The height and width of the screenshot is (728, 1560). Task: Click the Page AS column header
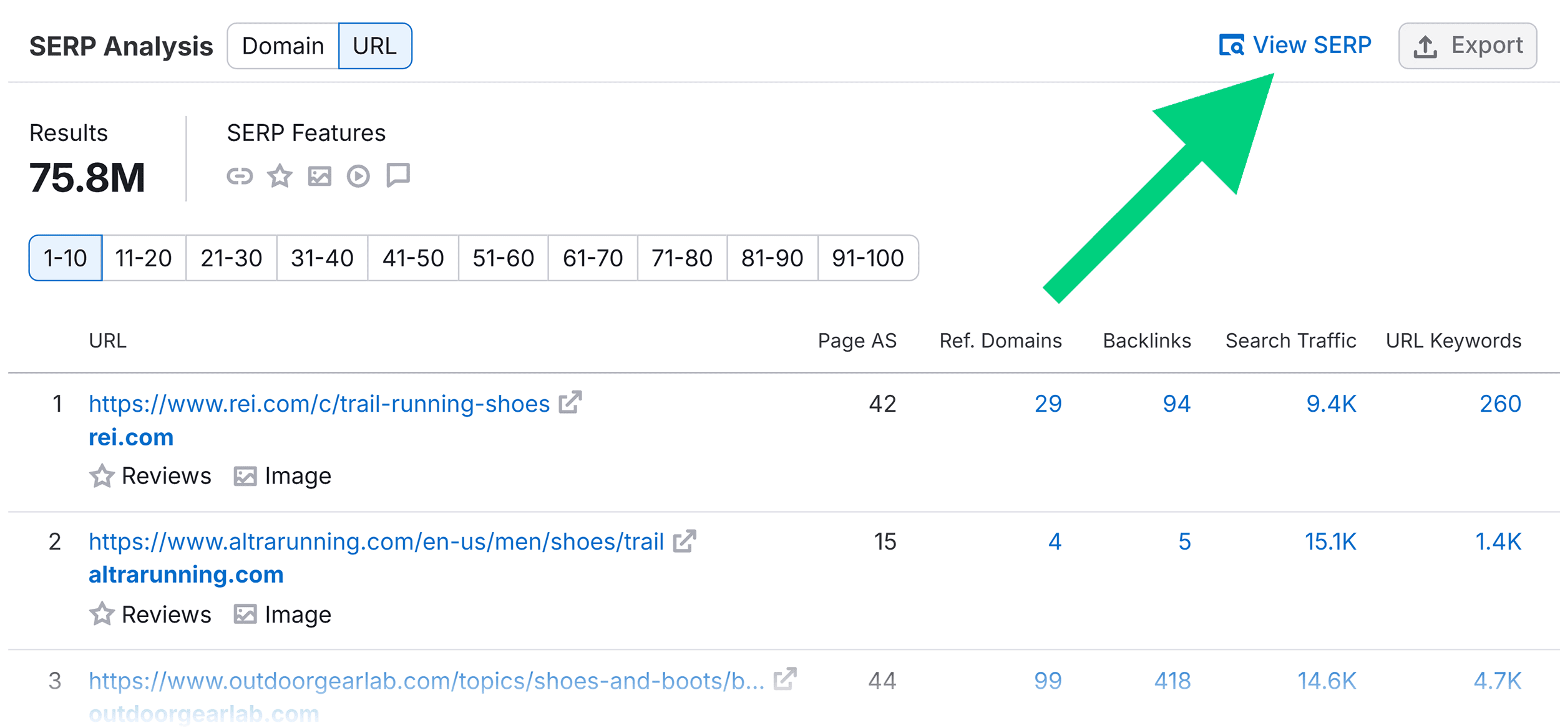coord(857,341)
